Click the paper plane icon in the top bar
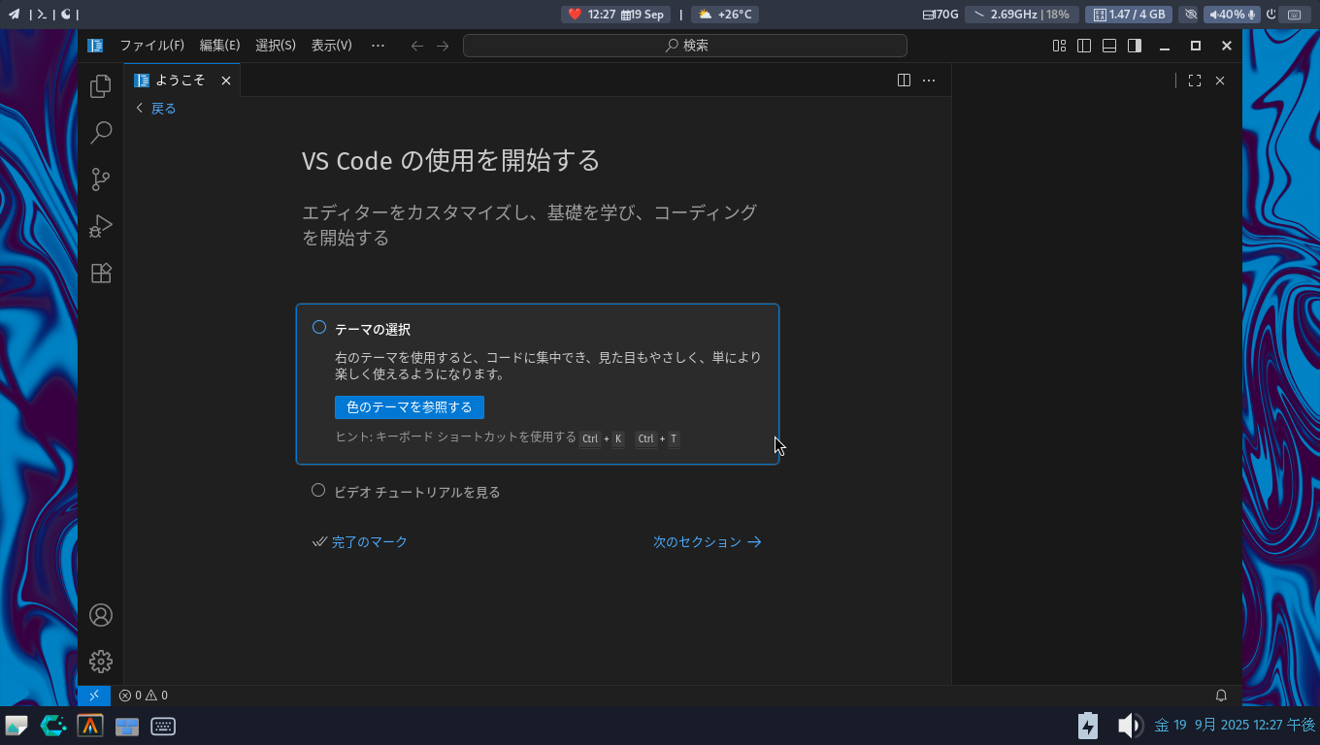 click(14, 15)
